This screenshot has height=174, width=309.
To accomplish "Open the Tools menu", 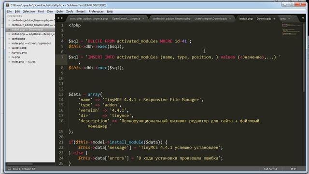I will [70, 12].
